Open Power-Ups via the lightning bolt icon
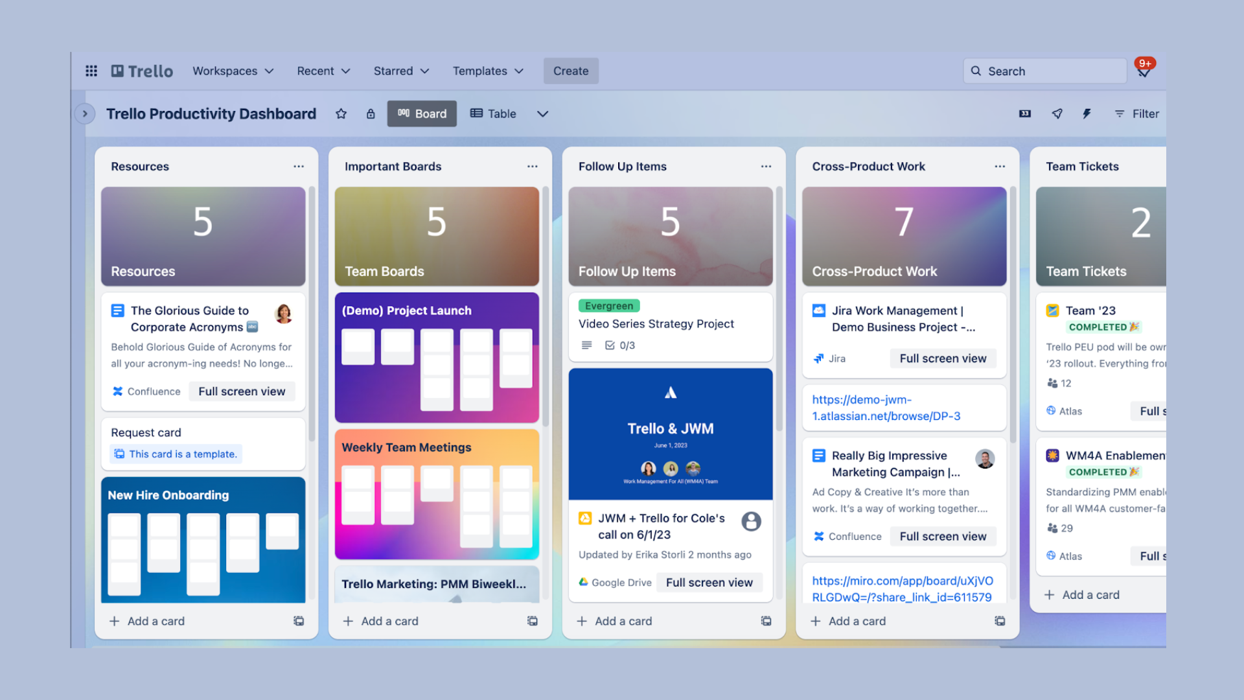Viewport: 1244px width, 700px height. [1086, 113]
